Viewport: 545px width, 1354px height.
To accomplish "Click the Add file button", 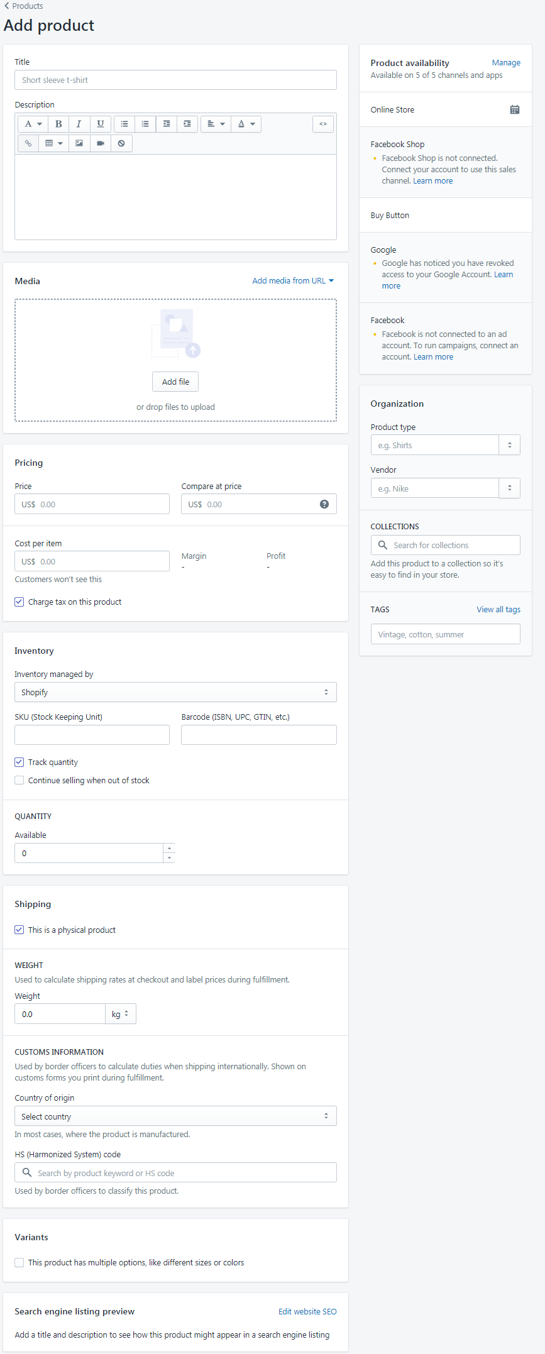I will tap(175, 382).
